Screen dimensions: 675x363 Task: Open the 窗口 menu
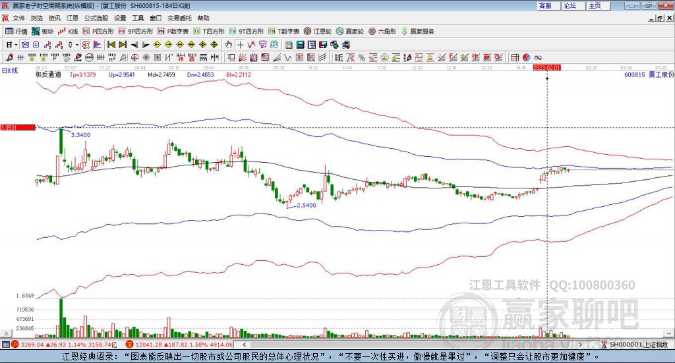156,18
